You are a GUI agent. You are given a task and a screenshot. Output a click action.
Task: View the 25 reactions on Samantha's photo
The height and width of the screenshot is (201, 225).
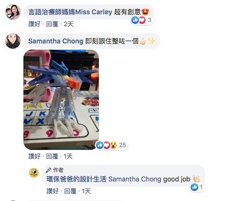pos(111,145)
